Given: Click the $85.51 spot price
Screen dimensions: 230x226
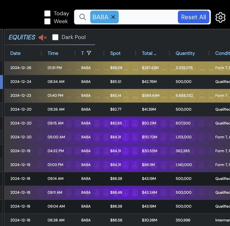Looking at the screenshot, I should (x=116, y=82).
